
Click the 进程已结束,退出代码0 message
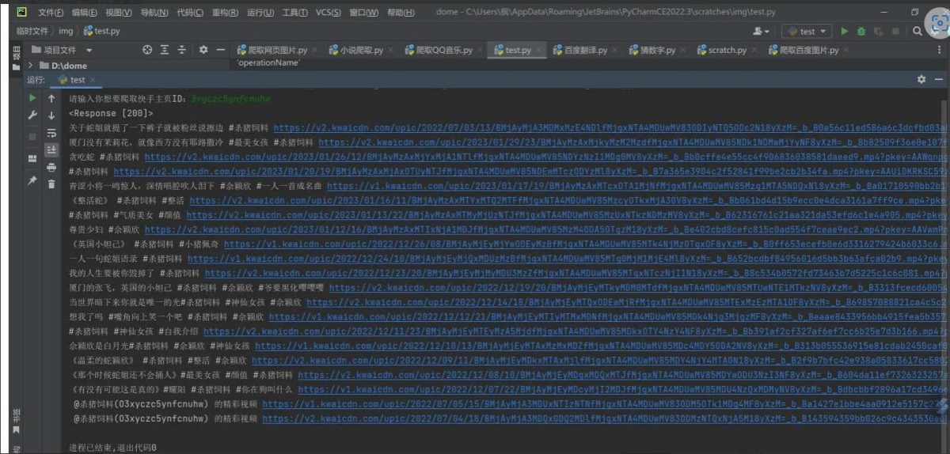pos(112,448)
